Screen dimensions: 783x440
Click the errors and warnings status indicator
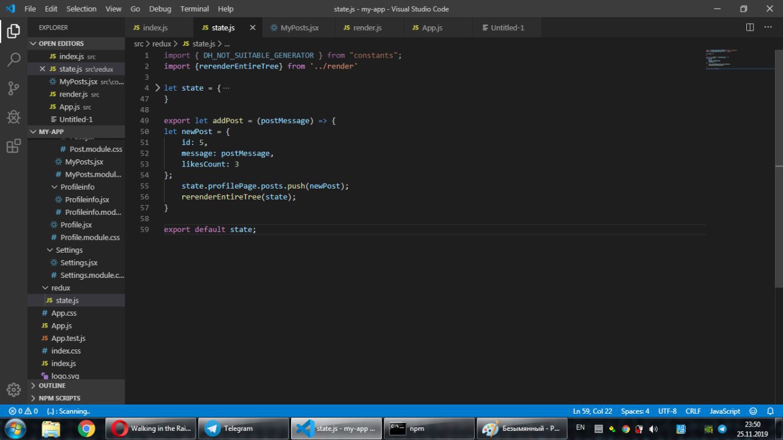coord(23,411)
